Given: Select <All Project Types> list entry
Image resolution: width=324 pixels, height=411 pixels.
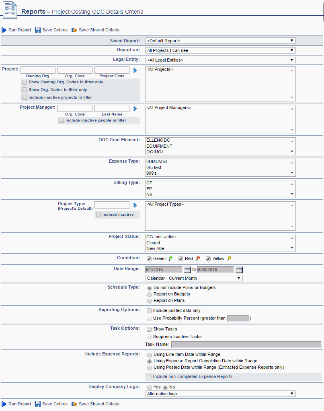Looking at the screenshot, I should 165,204.
